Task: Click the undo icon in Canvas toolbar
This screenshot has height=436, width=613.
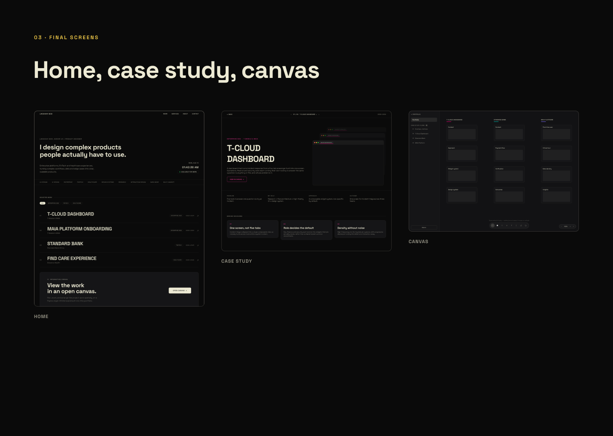Action: point(521,226)
